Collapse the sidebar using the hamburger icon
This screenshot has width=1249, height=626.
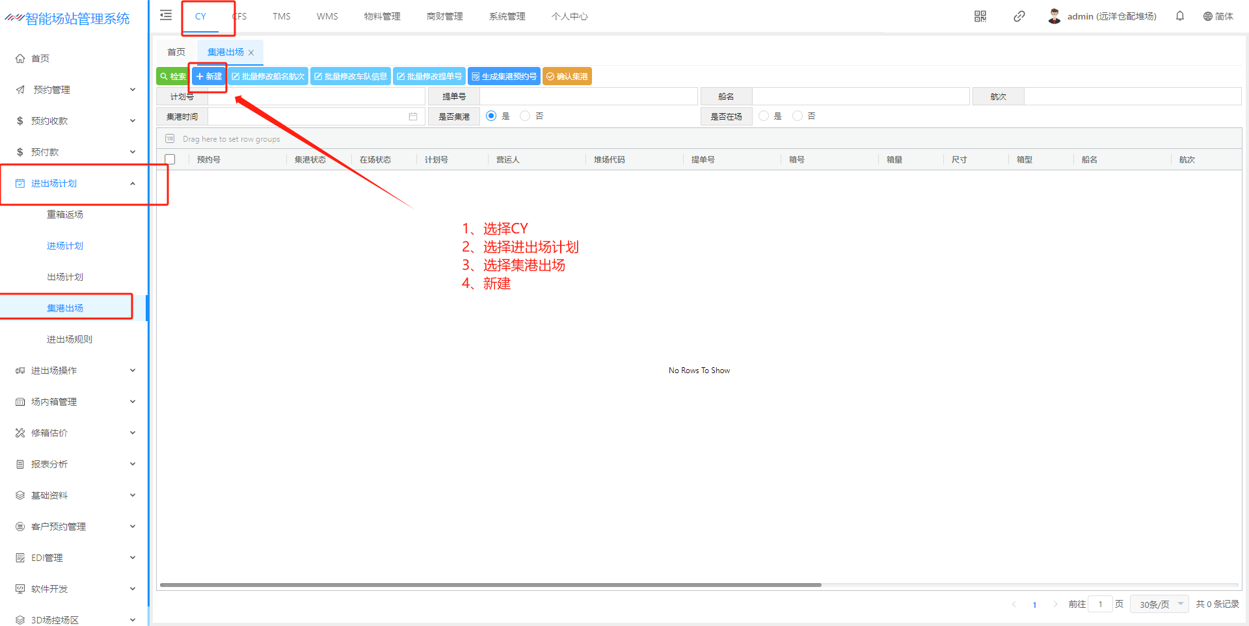[x=166, y=16]
